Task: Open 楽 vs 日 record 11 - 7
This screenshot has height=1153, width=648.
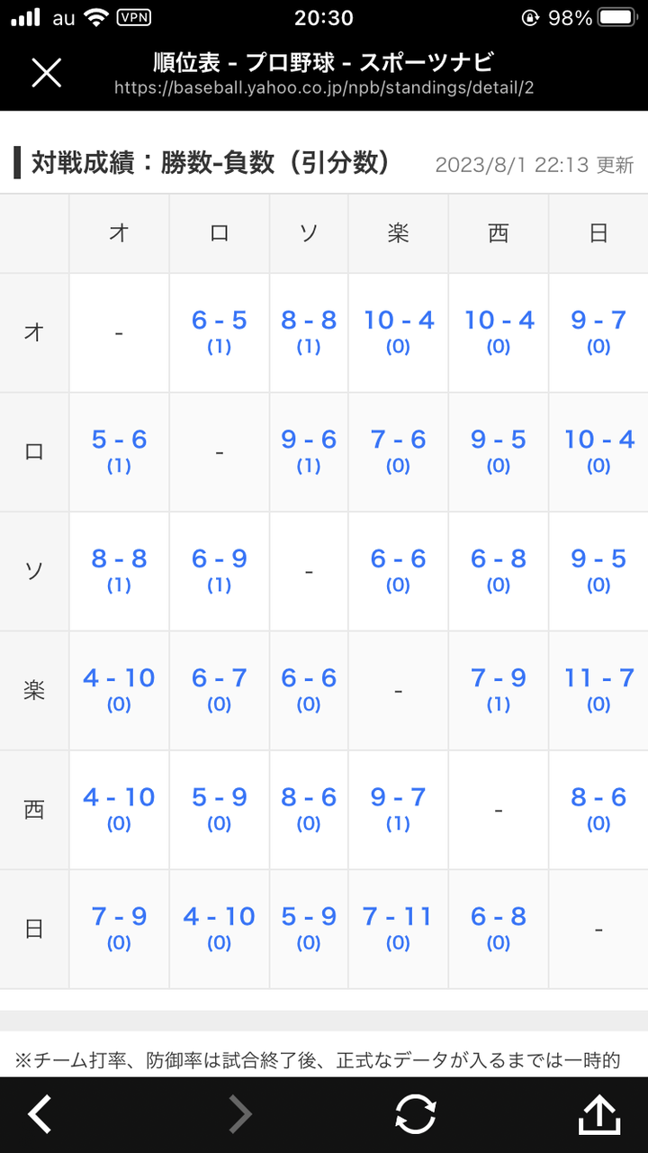Action: point(598,678)
